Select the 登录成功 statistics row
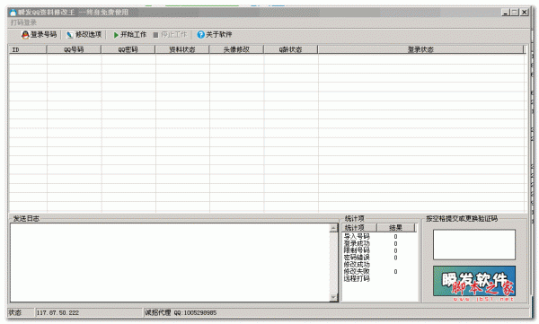The width and height of the screenshot is (539, 324). pyautogui.click(x=379, y=243)
